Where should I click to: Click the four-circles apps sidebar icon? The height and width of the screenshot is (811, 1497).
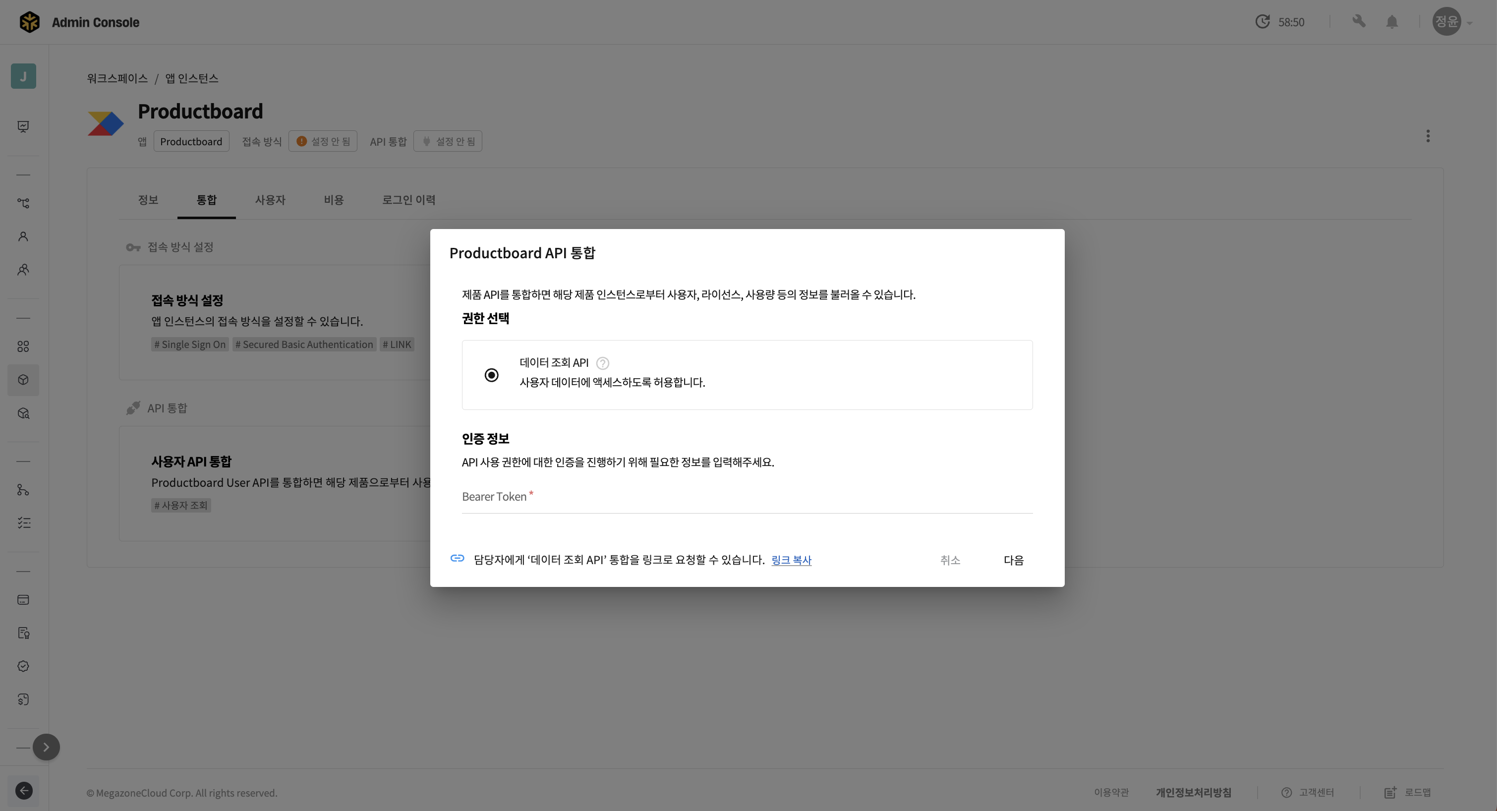pos(23,347)
